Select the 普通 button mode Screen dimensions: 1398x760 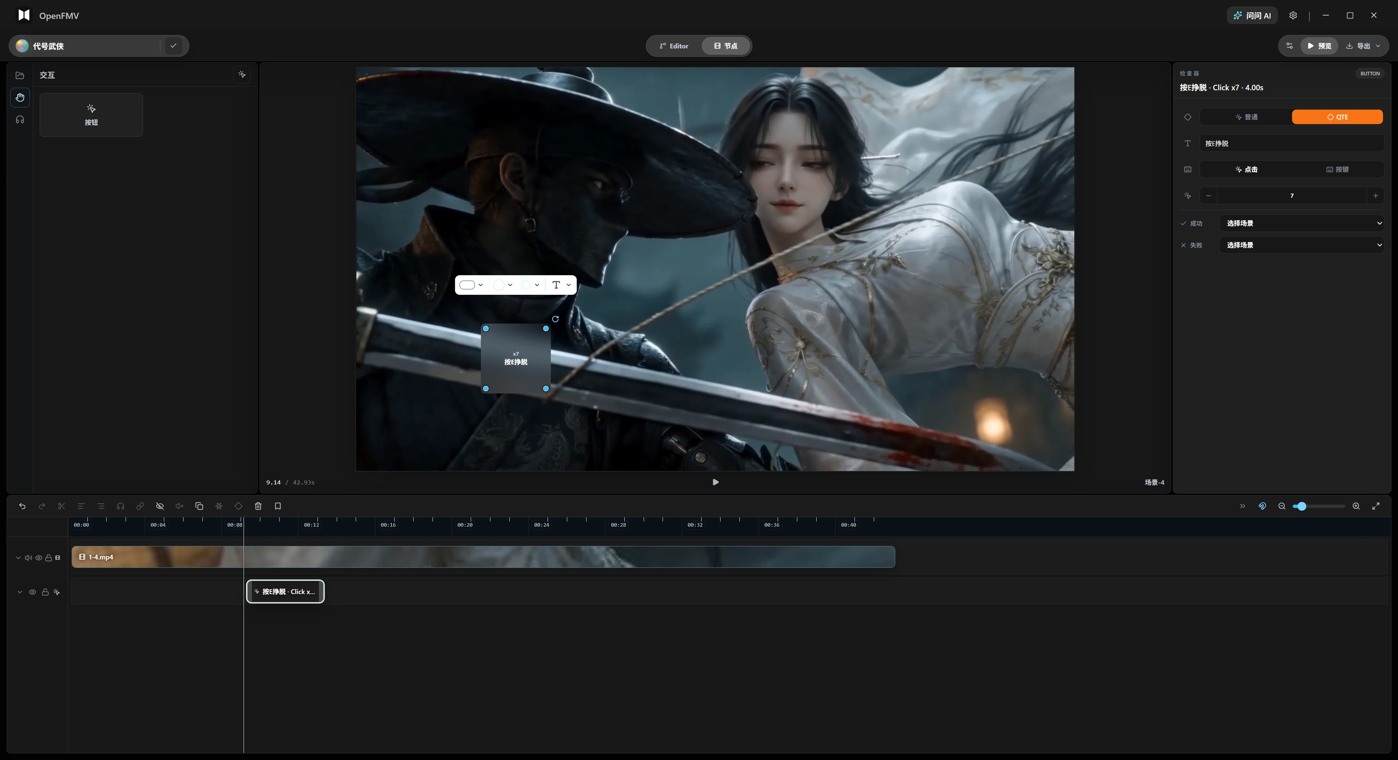[1246, 116]
